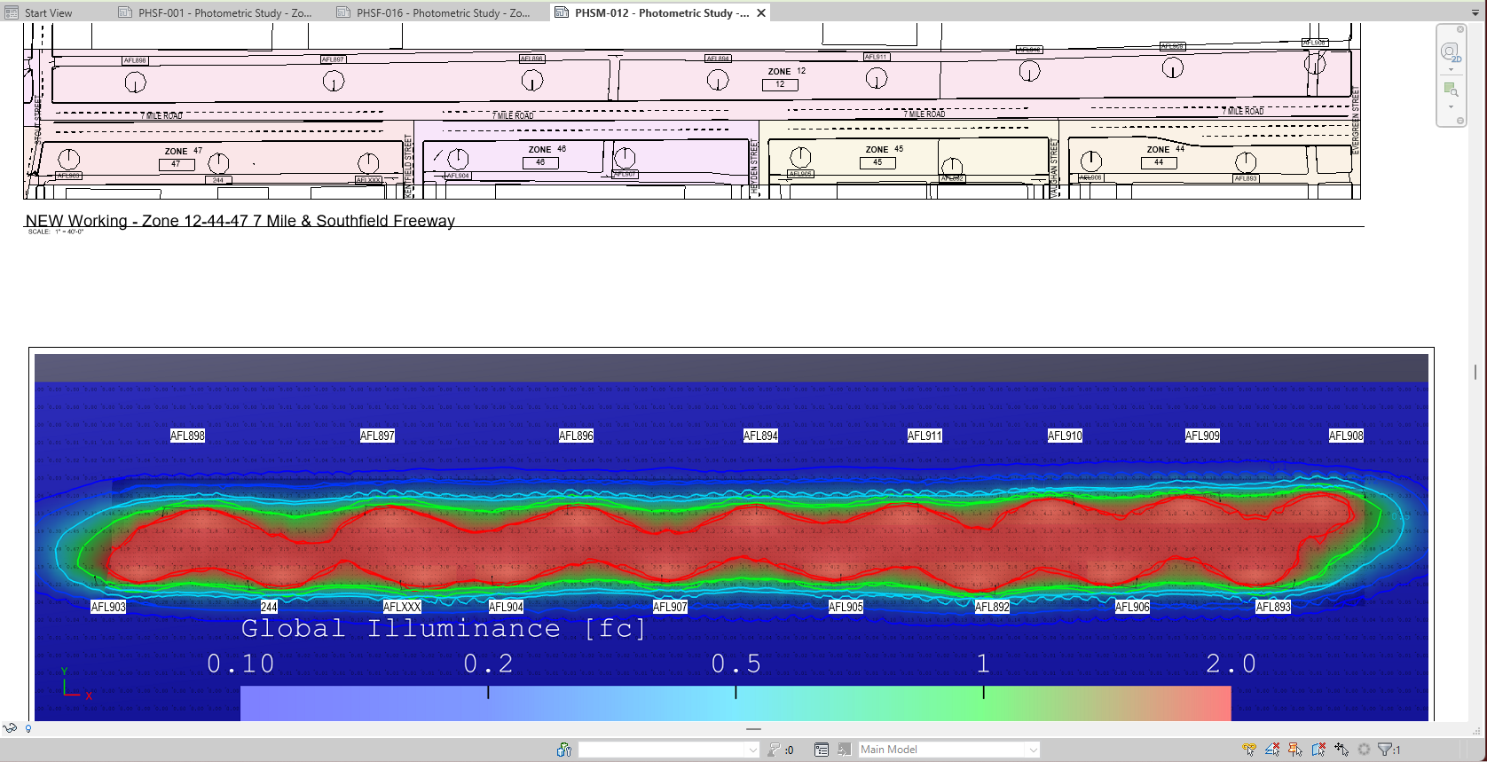The width and height of the screenshot is (1487, 762).
Task: Open the selection Filter icon
Action: point(1385,750)
